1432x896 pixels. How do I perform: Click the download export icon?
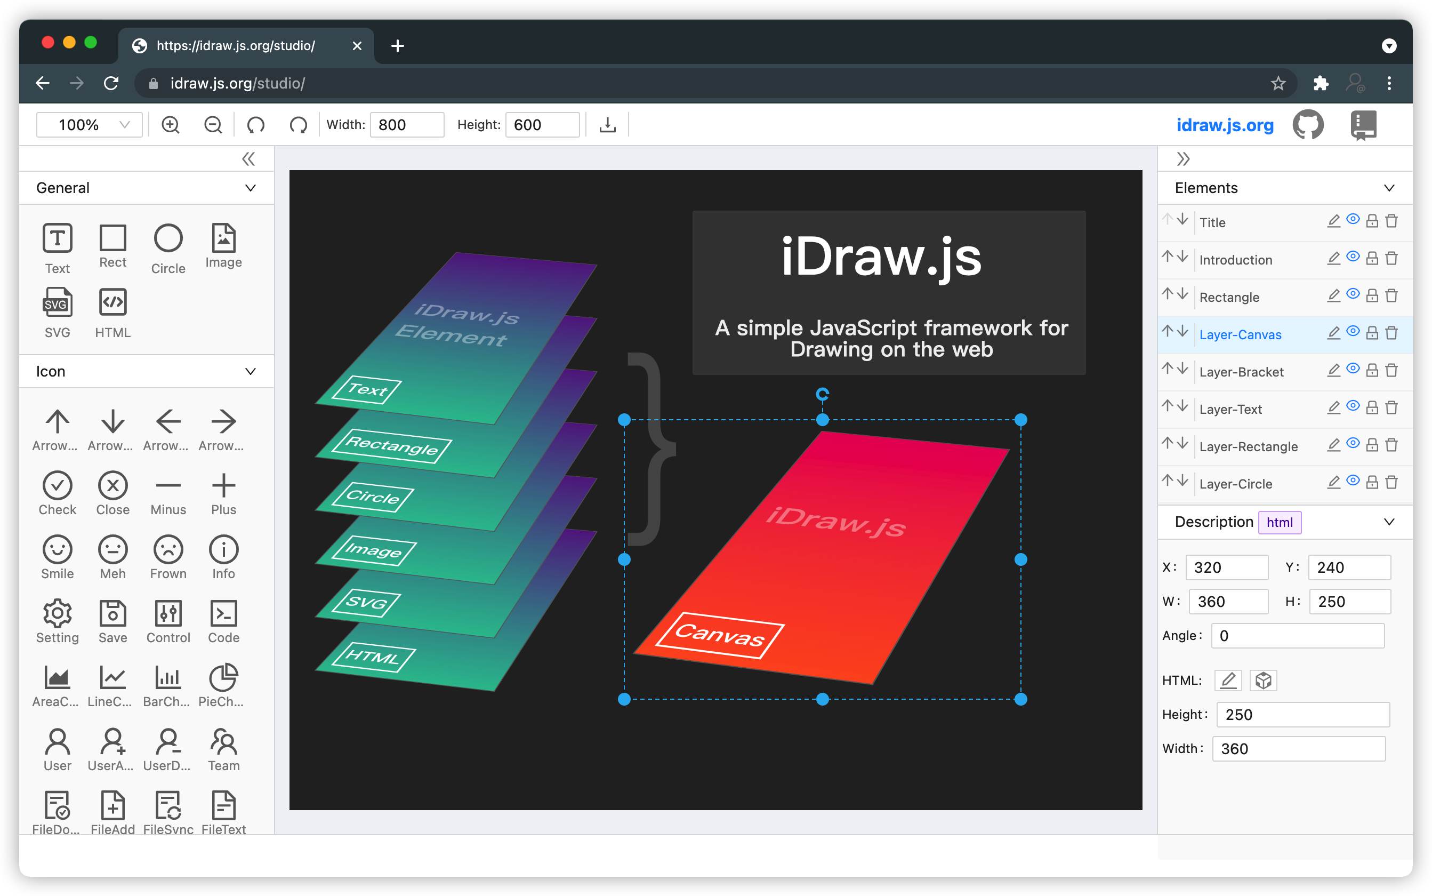(608, 125)
